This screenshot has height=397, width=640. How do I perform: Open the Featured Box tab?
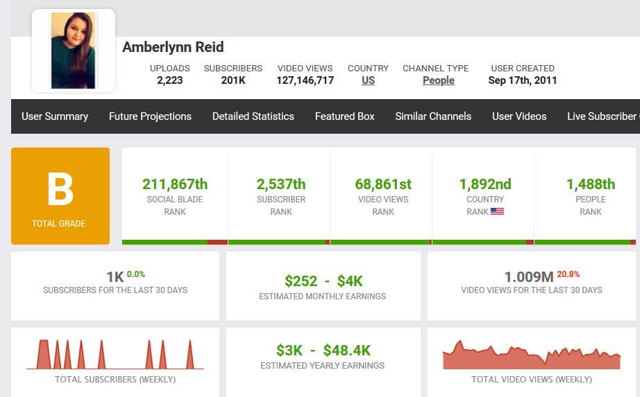click(344, 116)
